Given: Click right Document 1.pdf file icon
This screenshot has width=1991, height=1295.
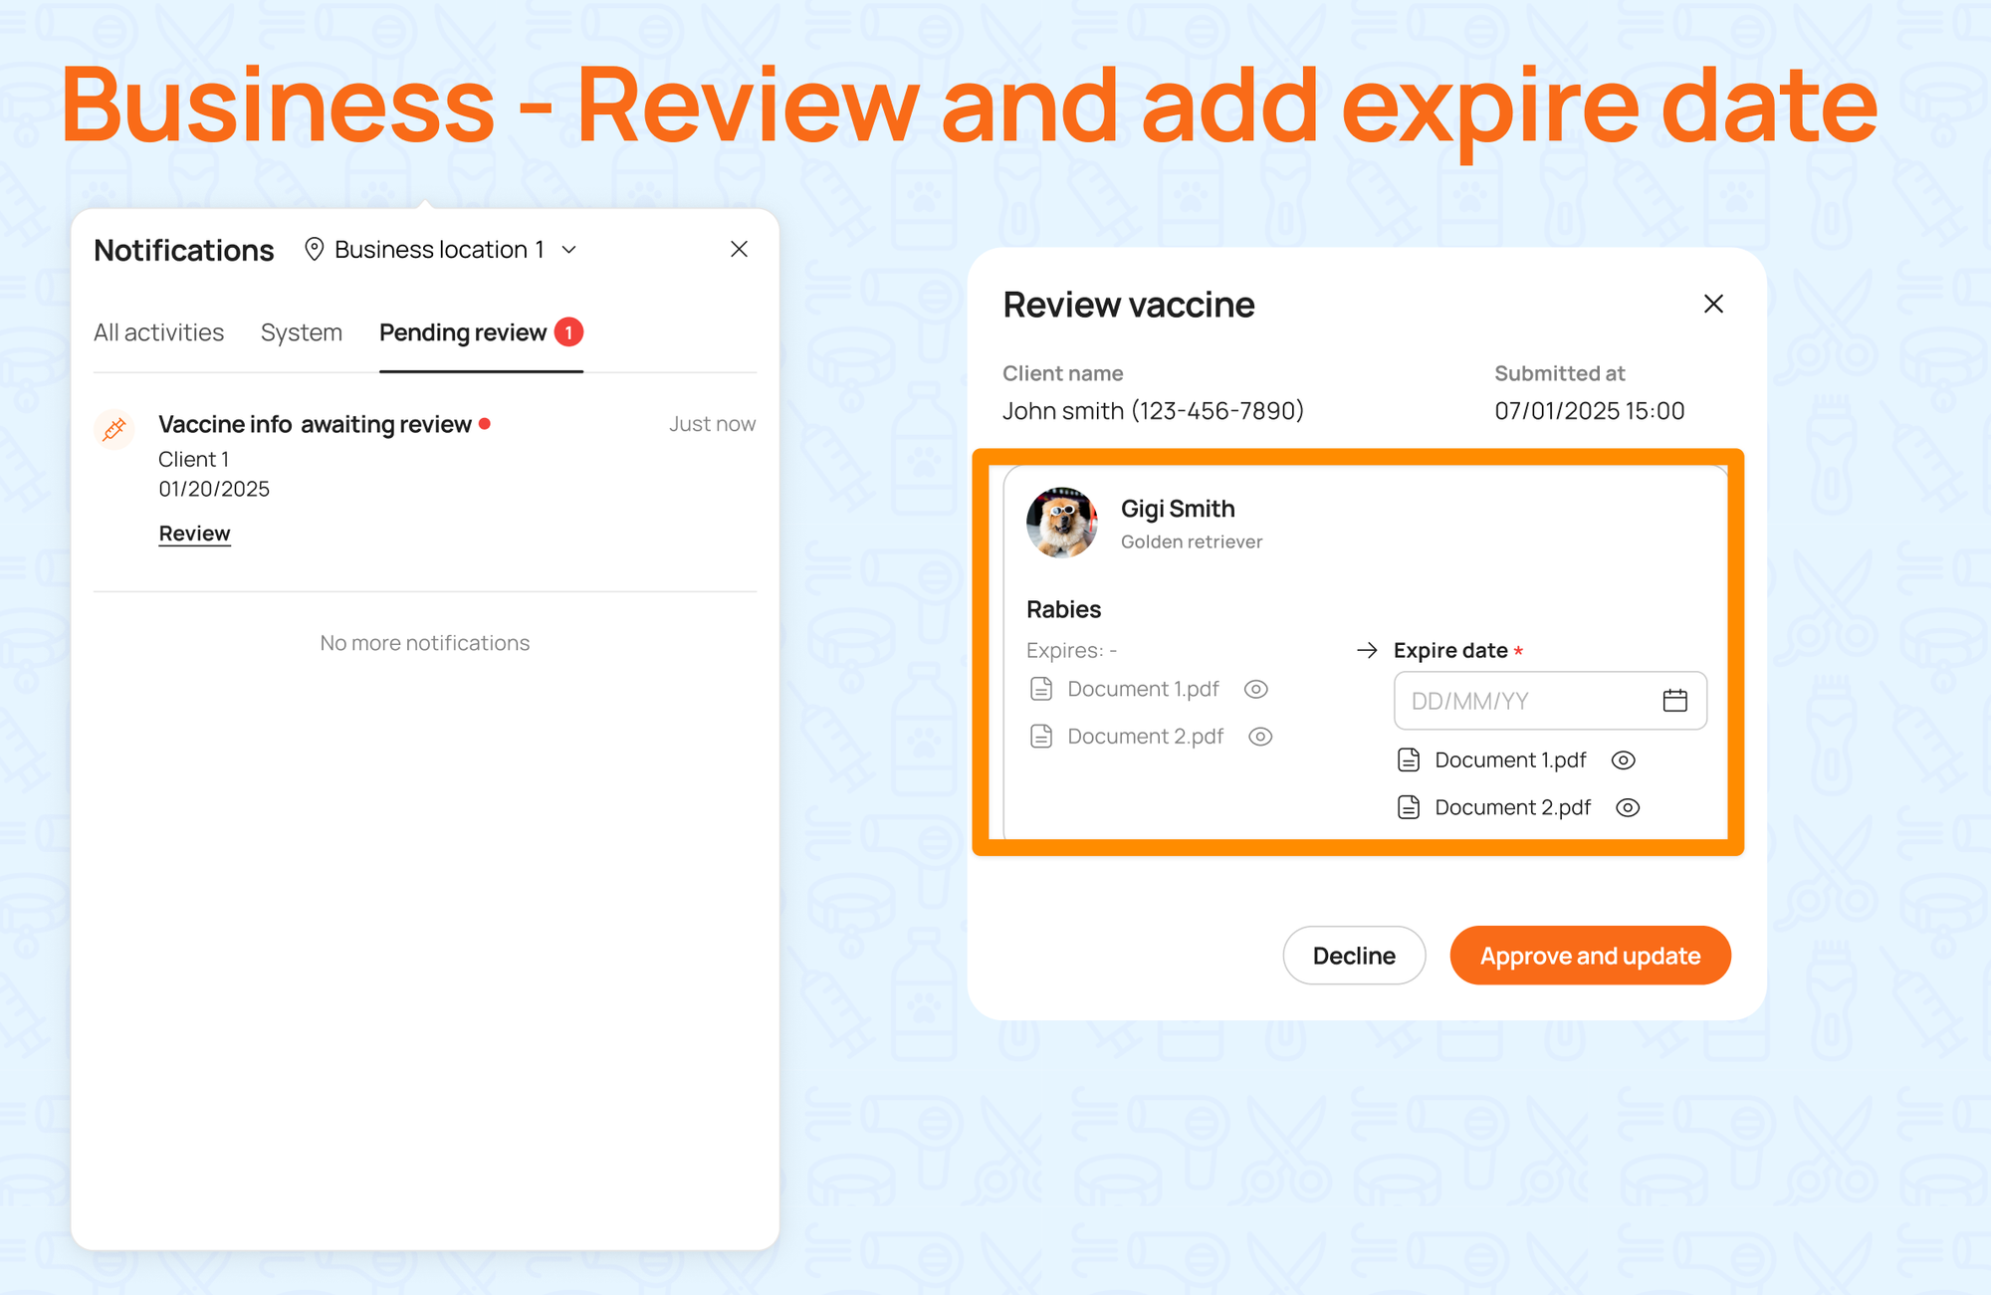Looking at the screenshot, I should [x=1408, y=760].
